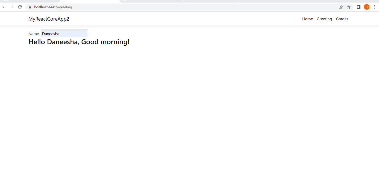
Task: Open the Greeting nav link
Action: coord(324,19)
